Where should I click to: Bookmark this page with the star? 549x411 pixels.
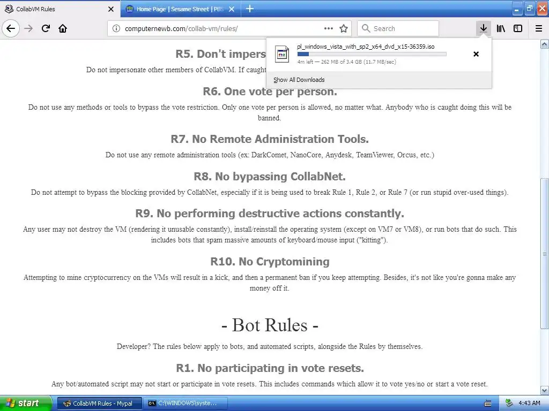click(x=344, y=28)
